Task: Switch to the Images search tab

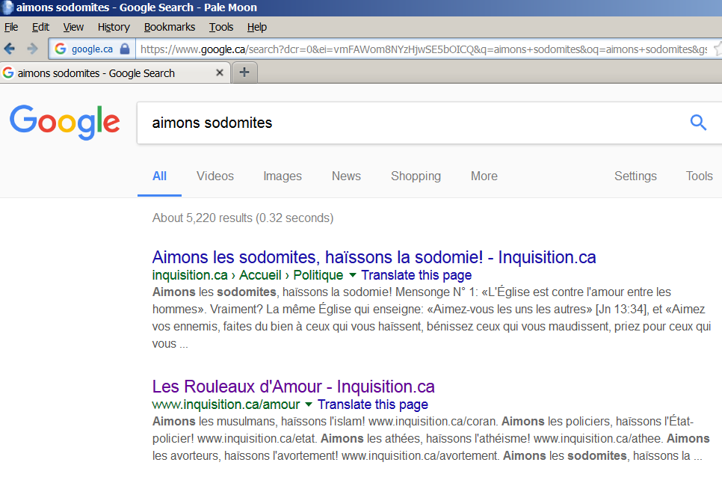Action: (x=282, y=176)
